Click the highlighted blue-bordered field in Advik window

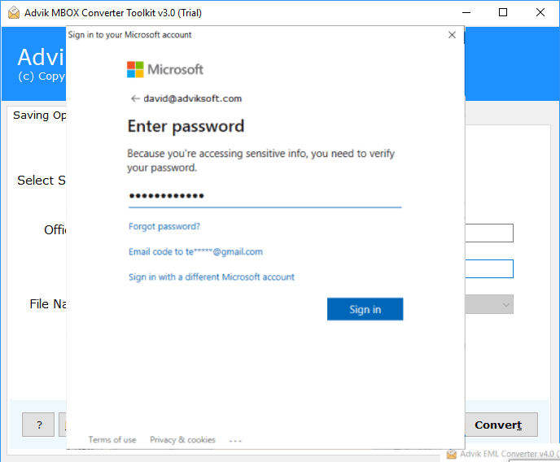[x=489, y=268]
